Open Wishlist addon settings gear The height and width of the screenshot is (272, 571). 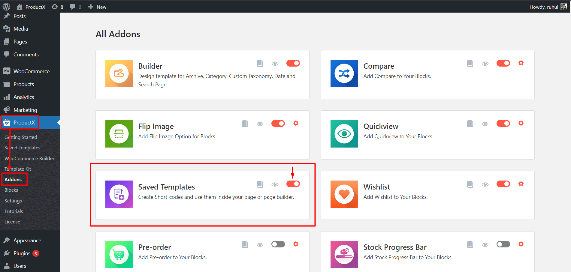click(x=521, y=184)
